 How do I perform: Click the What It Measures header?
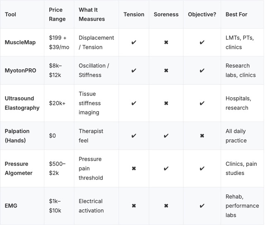(92, 14)
